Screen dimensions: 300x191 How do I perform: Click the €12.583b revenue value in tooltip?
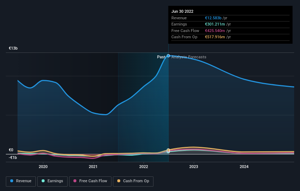point(213,18)
